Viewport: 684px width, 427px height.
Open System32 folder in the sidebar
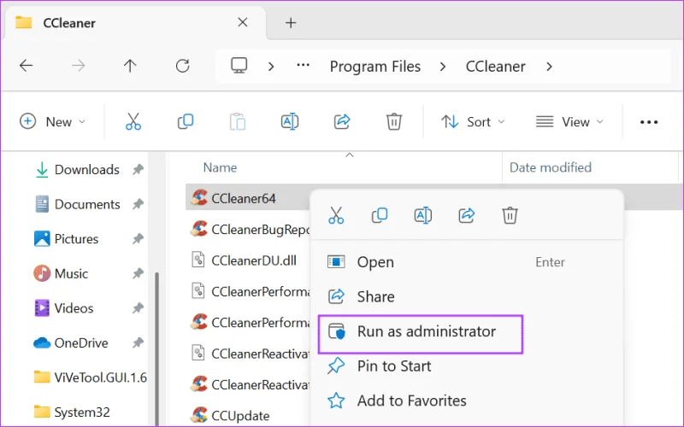click(x=81, y=412)
